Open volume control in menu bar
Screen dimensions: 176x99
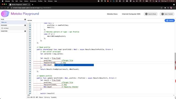pos(137,1)
